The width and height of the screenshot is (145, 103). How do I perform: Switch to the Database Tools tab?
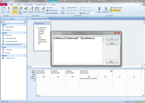(41, 4)
